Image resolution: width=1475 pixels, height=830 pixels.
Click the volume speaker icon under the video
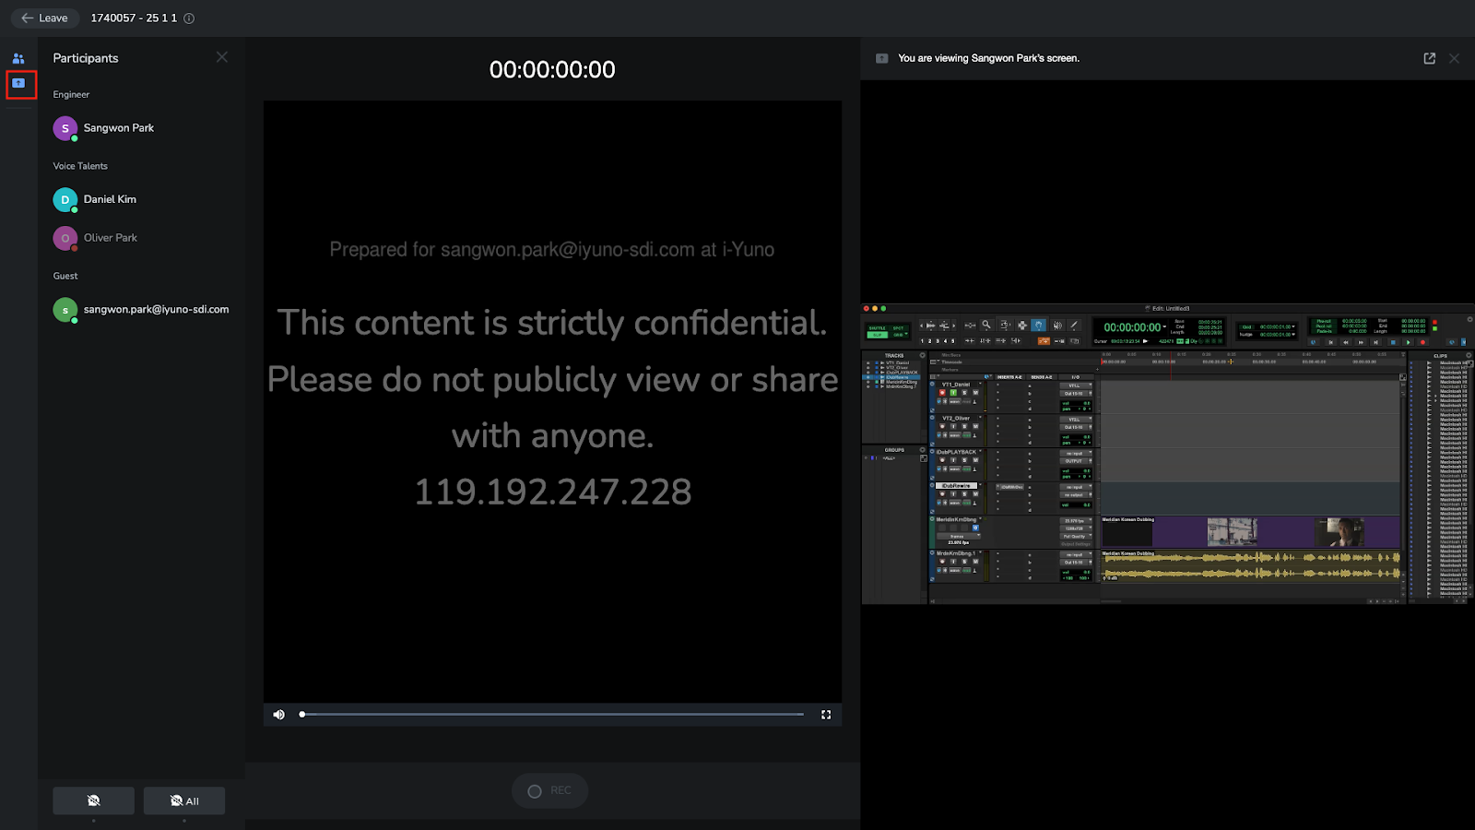[279, 715]
